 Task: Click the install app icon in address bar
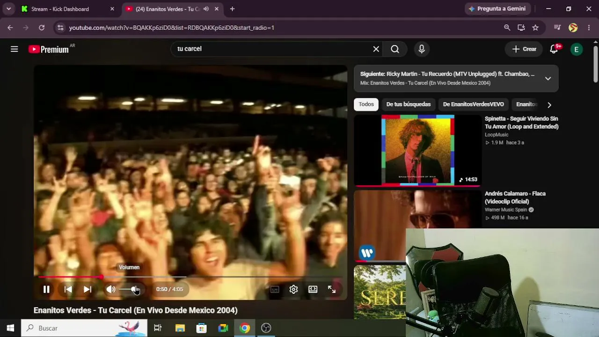[x=521, y=28]
